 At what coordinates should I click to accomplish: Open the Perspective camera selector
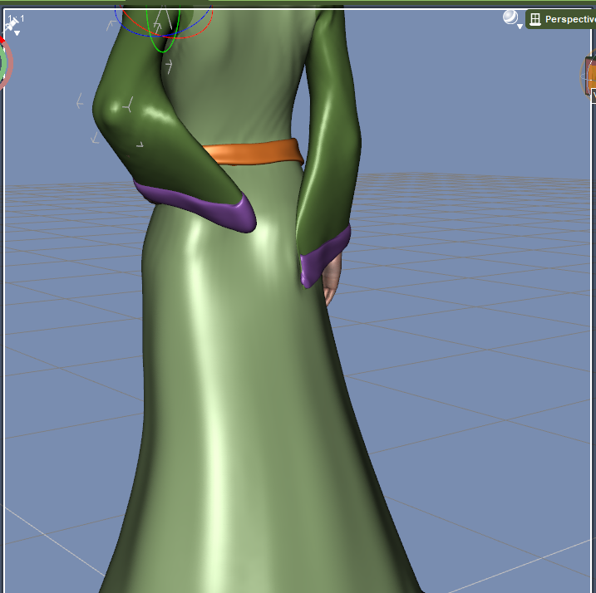click(x=569, y=19)
